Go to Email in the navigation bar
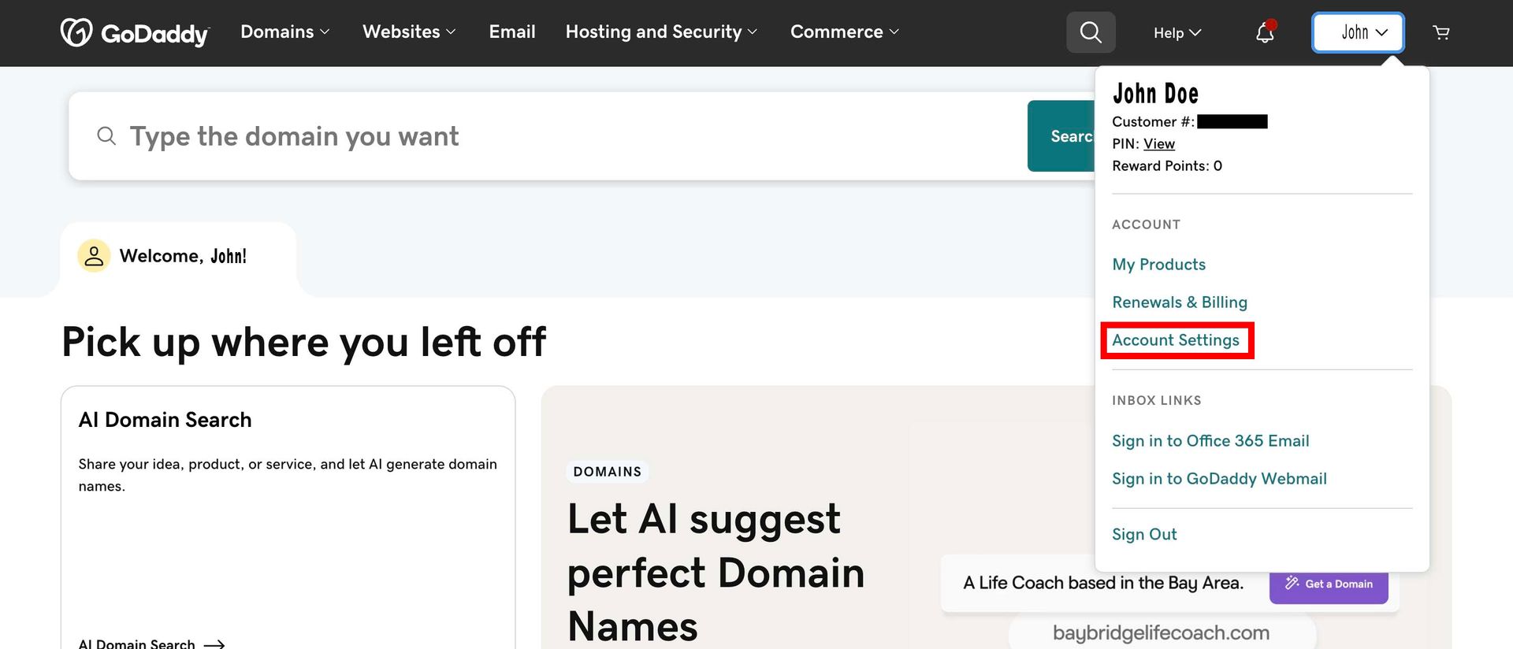The width and height of the screenshot is (1513, 649). pos(512,32)
